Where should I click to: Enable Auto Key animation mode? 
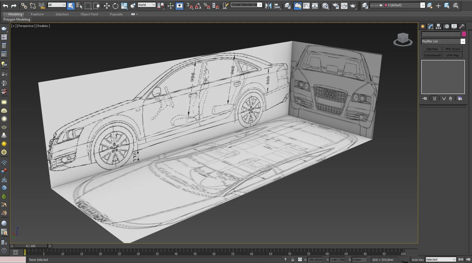[x=417, y=260]
